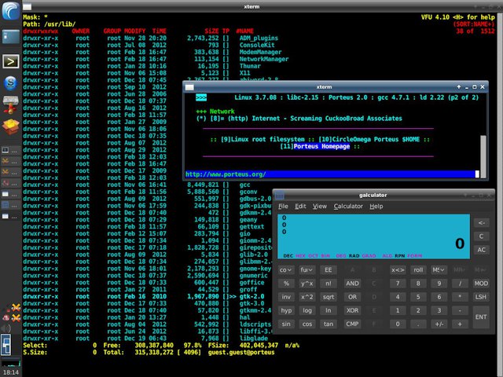This screenshot has height=377, width=503.
Task: Open galculator File menu
Action: click(283, 206)
